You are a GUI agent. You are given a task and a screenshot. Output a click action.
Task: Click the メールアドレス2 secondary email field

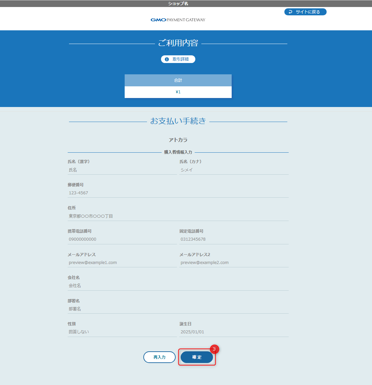234,262
